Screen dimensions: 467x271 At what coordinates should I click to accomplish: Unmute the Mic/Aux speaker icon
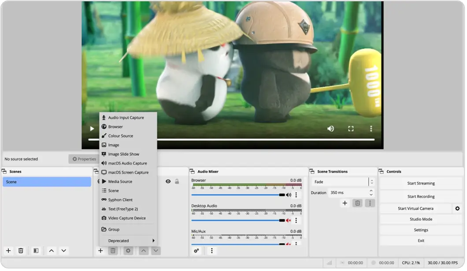pos(289,244)
